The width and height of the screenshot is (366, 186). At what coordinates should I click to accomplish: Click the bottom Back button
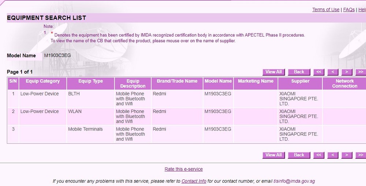point(299,155)
